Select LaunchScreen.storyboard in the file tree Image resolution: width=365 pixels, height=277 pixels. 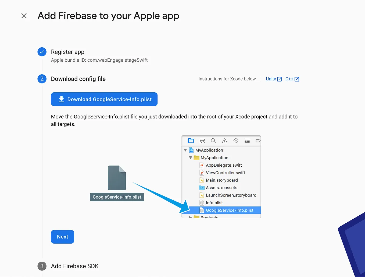221,195
